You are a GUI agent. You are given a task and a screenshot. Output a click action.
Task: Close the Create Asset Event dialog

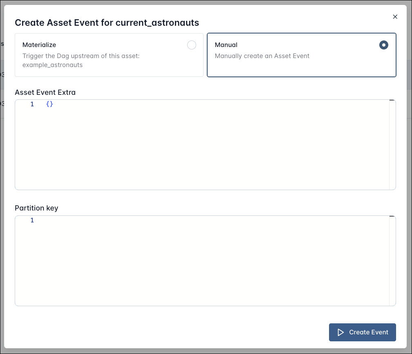point(395,17)
